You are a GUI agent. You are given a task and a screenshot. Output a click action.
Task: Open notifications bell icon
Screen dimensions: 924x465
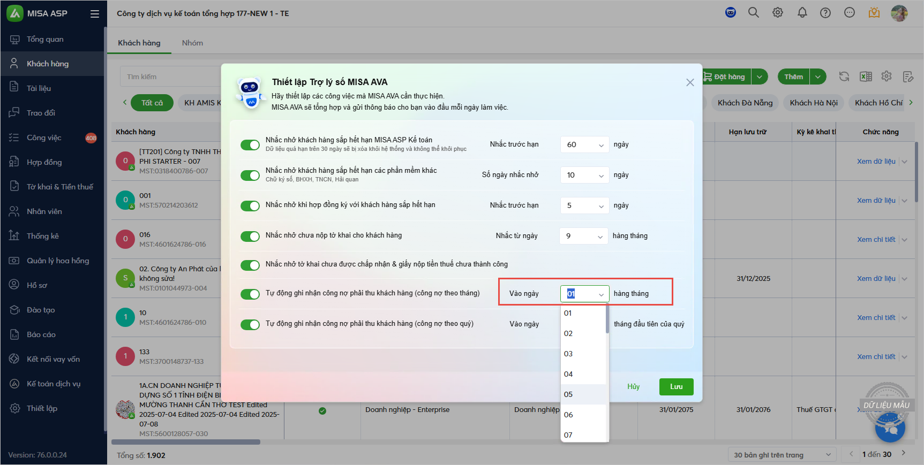tap(802, 12)
